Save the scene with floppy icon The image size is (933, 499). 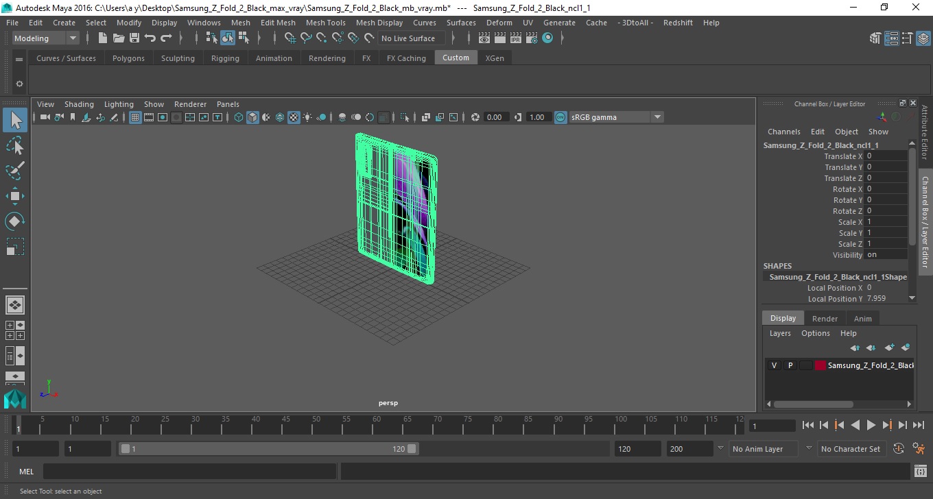(134, 38)
